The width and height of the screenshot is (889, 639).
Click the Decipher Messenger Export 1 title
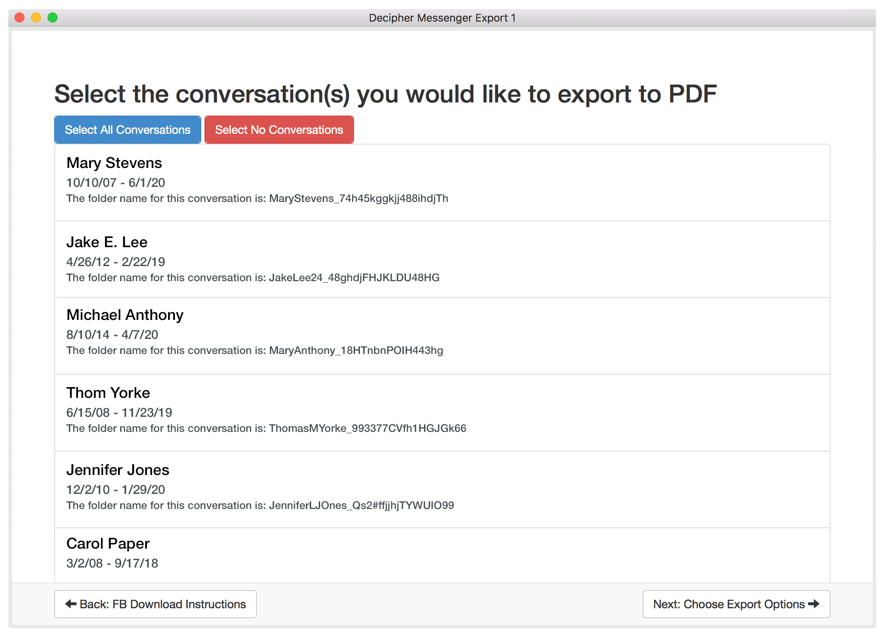tap(442, 18)
